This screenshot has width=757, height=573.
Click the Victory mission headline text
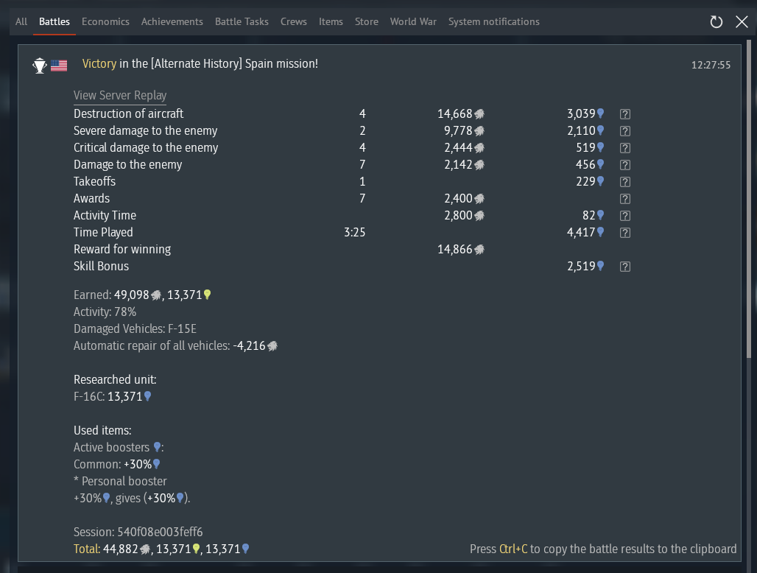click(200, 64)
